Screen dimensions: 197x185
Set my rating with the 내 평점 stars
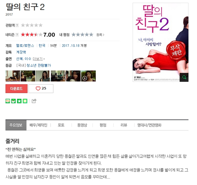coord(82,35)
